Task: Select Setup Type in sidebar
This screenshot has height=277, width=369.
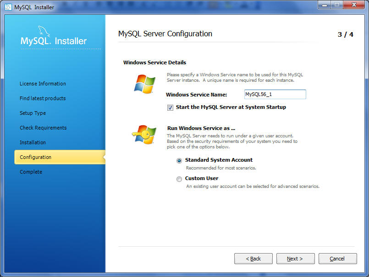Action: [x=33, y=113]
